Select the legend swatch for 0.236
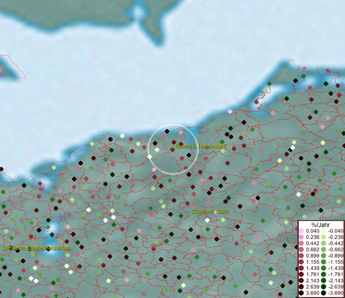The width and height of the screenshot is (345, 298). click(301, 237)
